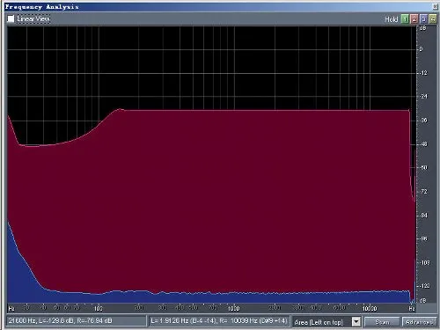Click the blue Hold 3 button
The height and width of the screenshot is (330, 440).
[x=423, y=19]
